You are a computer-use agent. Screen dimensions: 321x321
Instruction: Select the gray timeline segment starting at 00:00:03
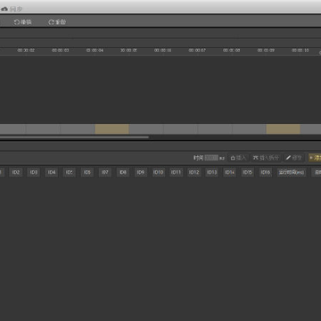78,129
